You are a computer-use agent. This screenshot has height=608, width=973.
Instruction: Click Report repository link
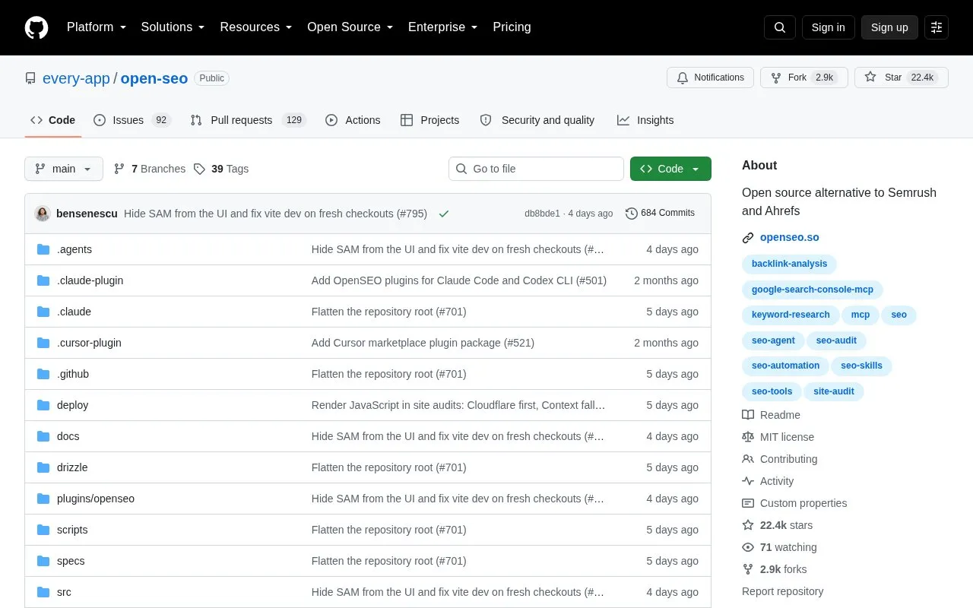click(x=782, y=591)
